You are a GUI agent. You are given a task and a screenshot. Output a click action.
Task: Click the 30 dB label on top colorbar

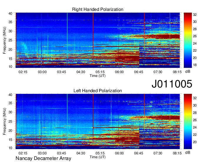[x=195, y=22]
